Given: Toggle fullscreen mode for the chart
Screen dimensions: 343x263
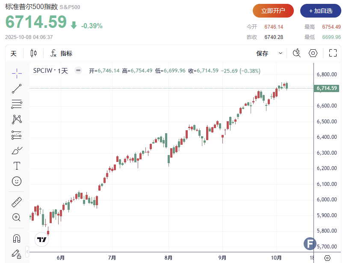Looking at the screenshot, I should coord(333,53).
